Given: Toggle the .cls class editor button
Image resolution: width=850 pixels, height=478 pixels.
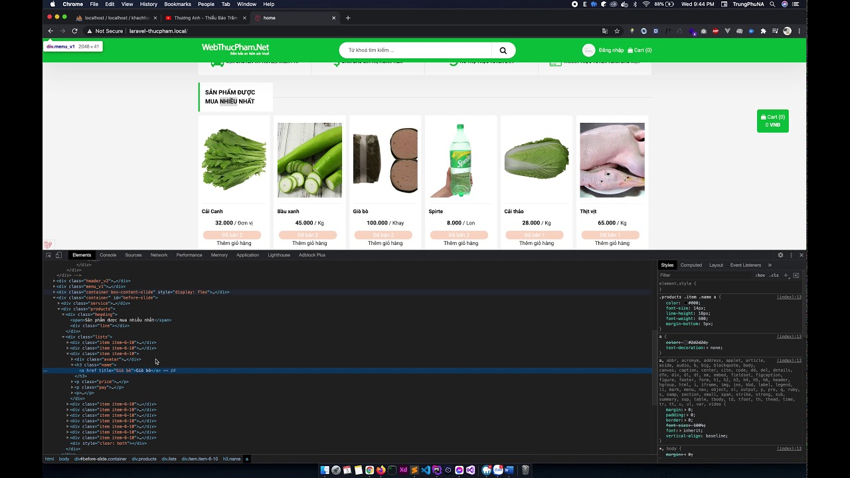Looking at the screenshot, I should [774, 275].
